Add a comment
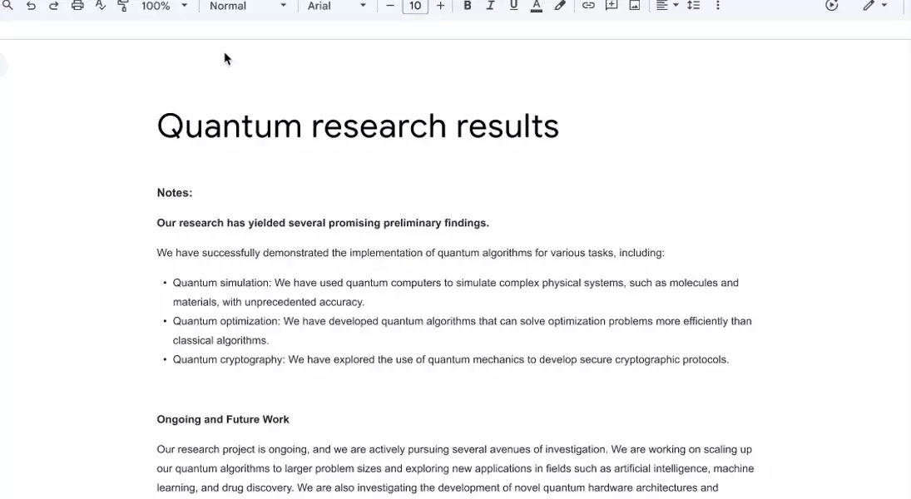The image size is (911, 499). pyautogui.click(x=611, y=6)
